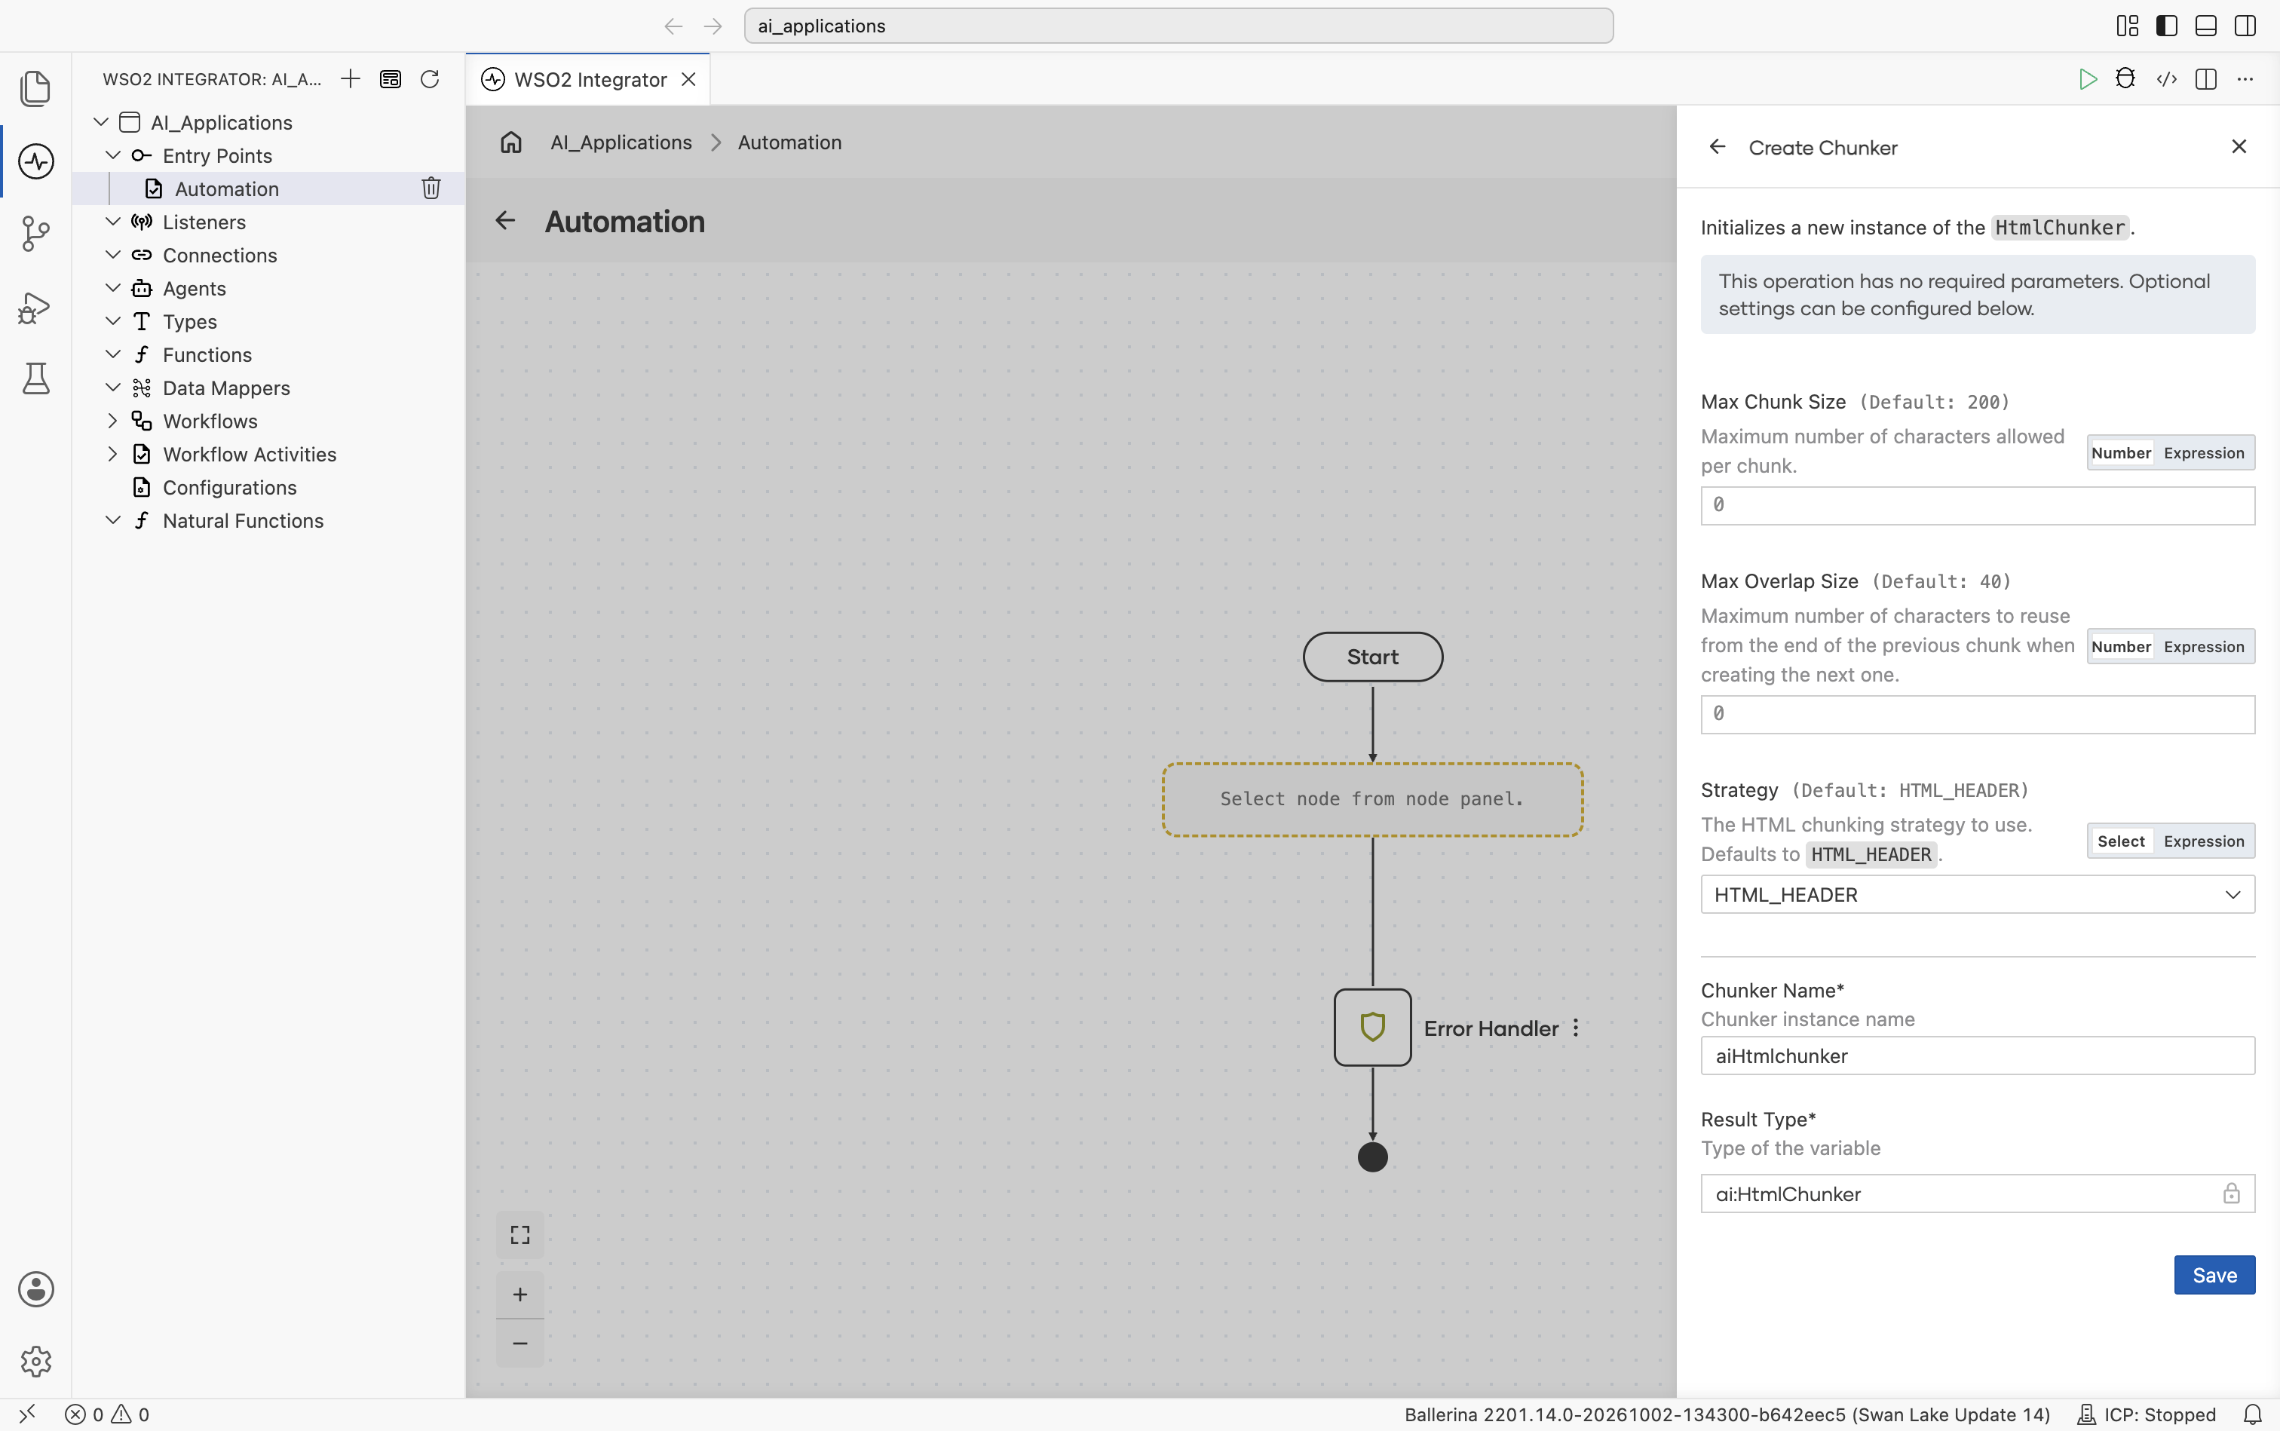Go to home in breadcrumb
The image size is (2280, 1431).
tap(511, 142)
